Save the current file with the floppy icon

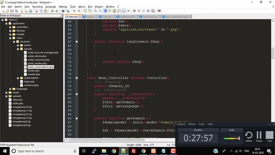click(x=12, y=11)
